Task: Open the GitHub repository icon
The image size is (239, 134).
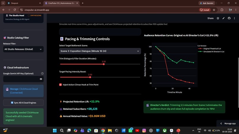Action: point(229,18)
